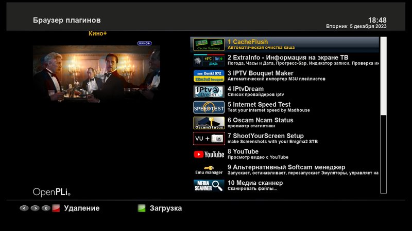Click the left arrow navigation key
Screen dimensions: 412x231
[24, 208]
